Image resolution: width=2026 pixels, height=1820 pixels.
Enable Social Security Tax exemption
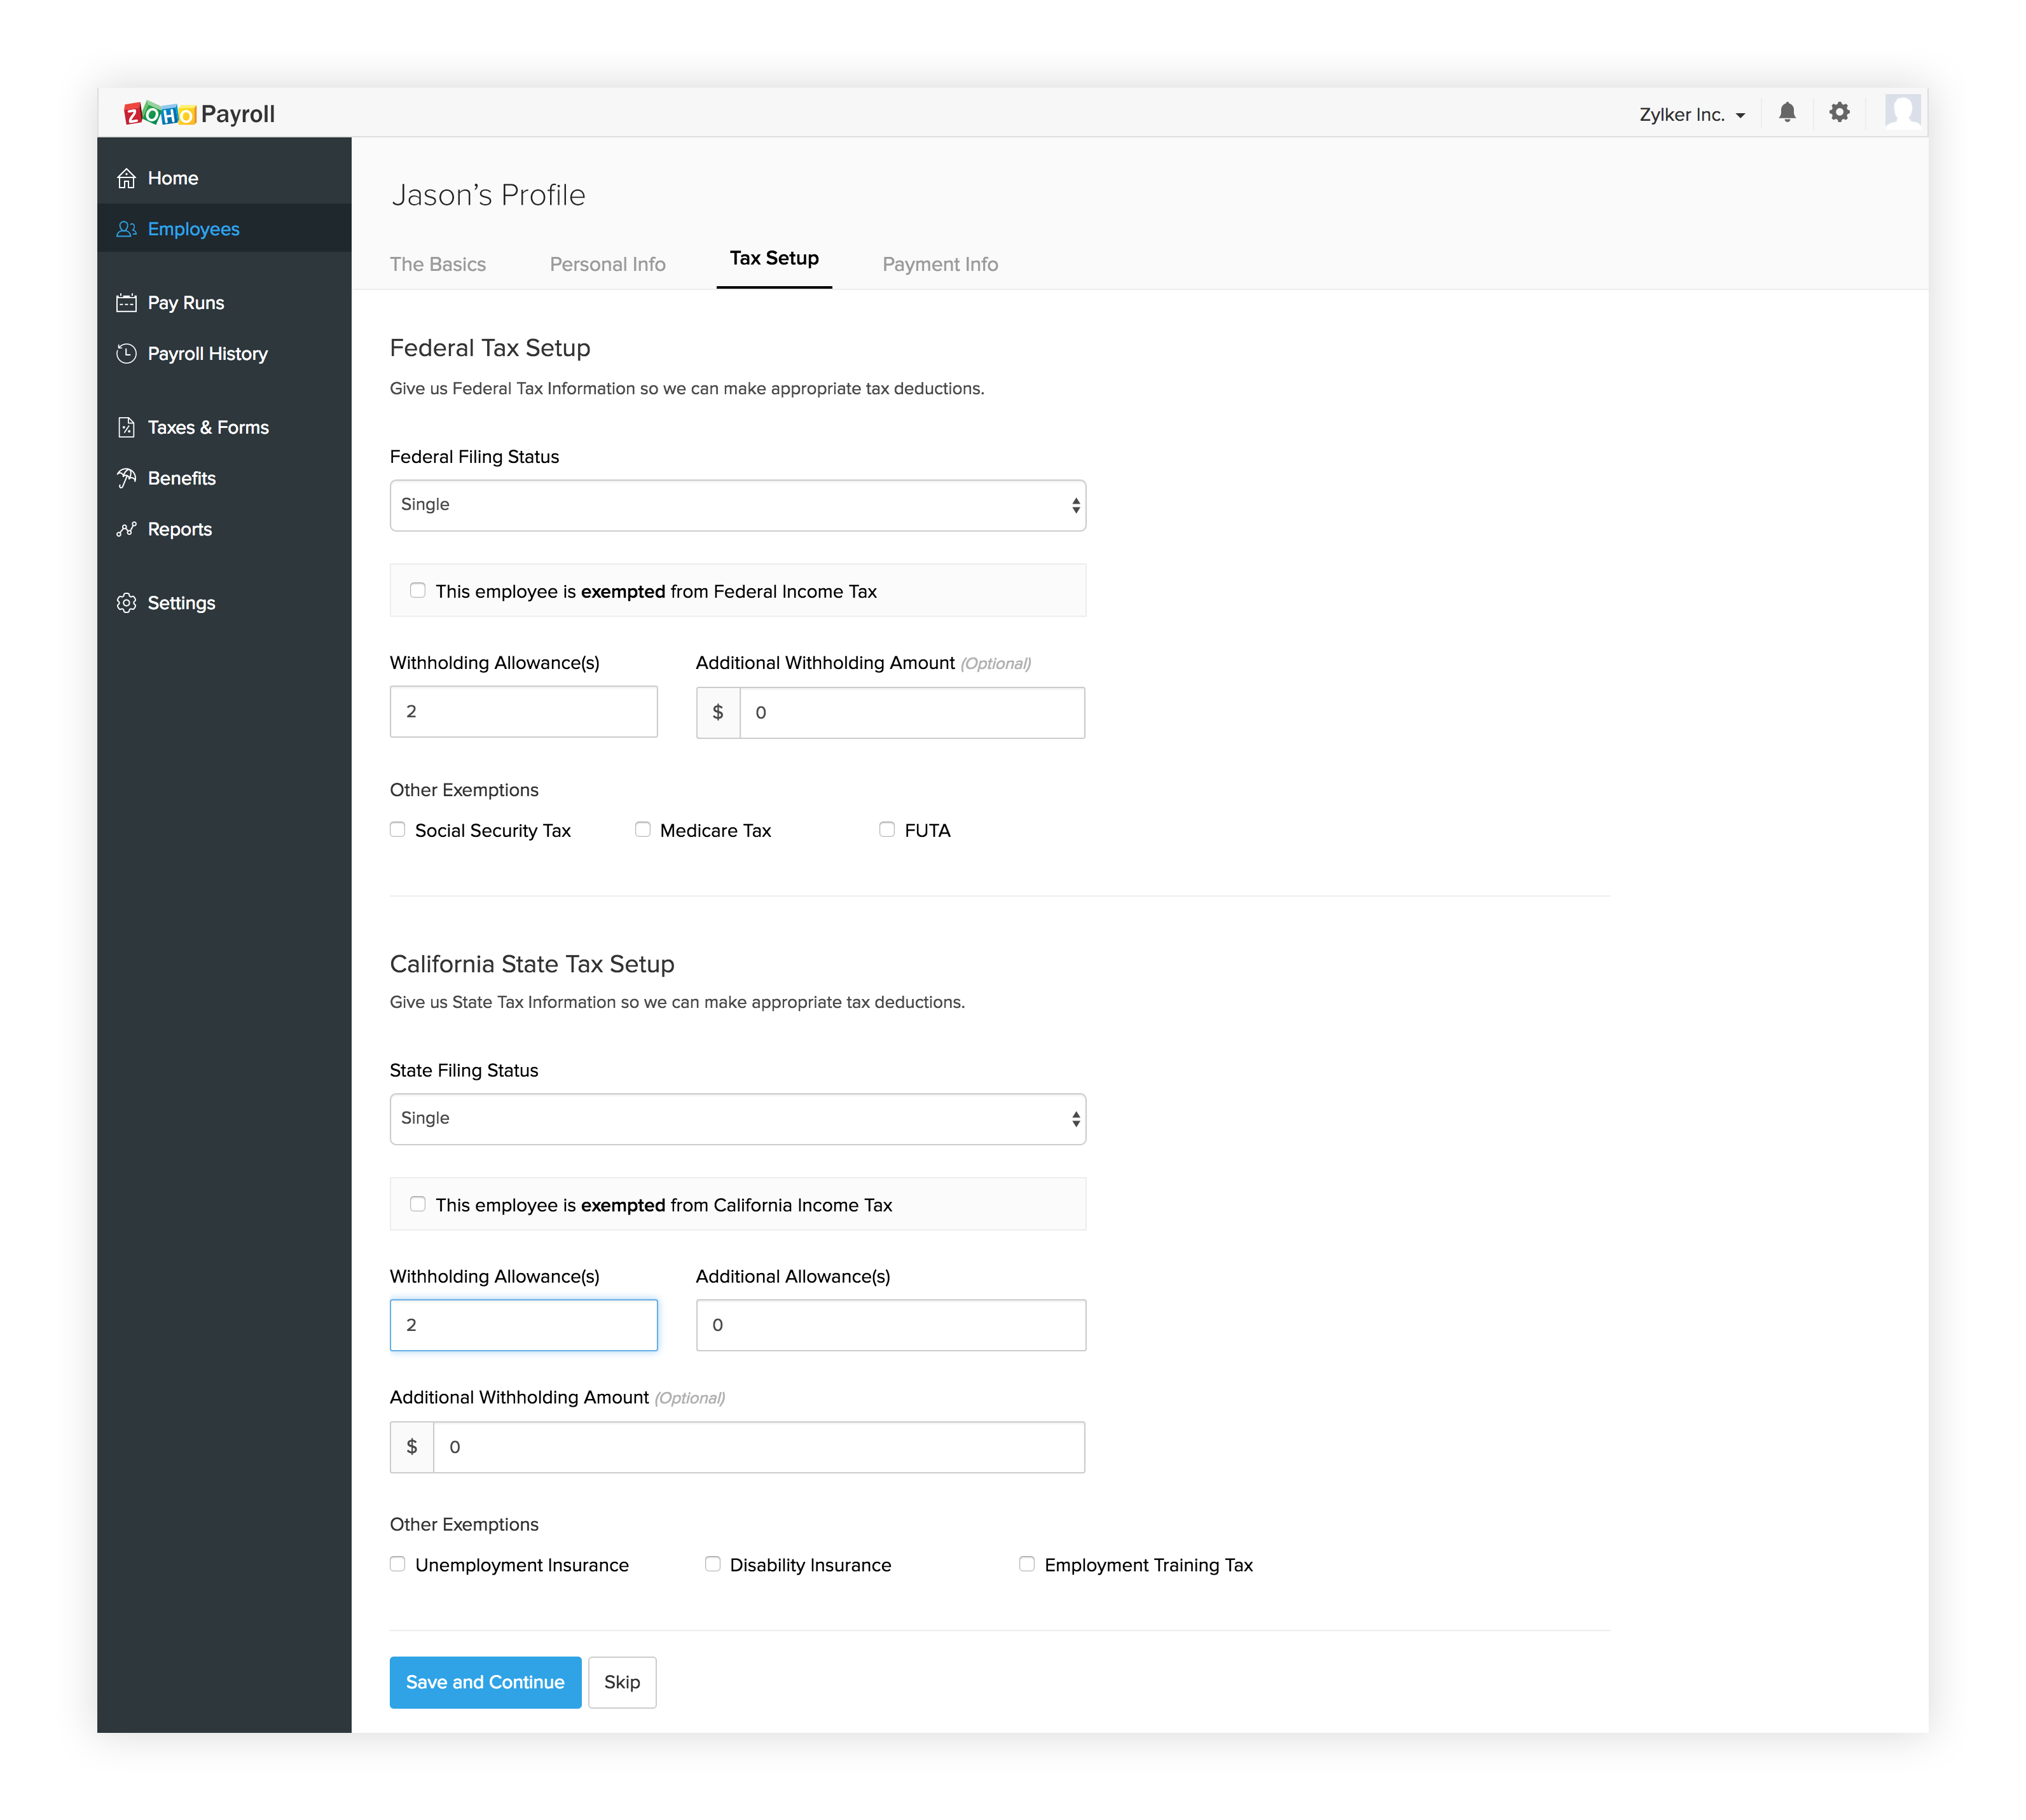(x=397, y=829)
